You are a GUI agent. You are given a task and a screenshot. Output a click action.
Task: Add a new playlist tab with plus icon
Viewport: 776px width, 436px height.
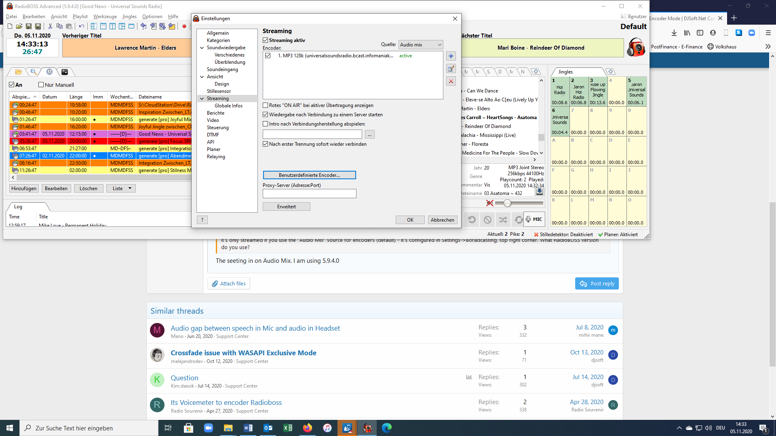pyautogui.click(x=536, y=72)
